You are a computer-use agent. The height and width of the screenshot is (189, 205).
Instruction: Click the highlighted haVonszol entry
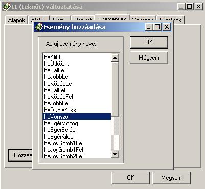[x=77, y=117]
